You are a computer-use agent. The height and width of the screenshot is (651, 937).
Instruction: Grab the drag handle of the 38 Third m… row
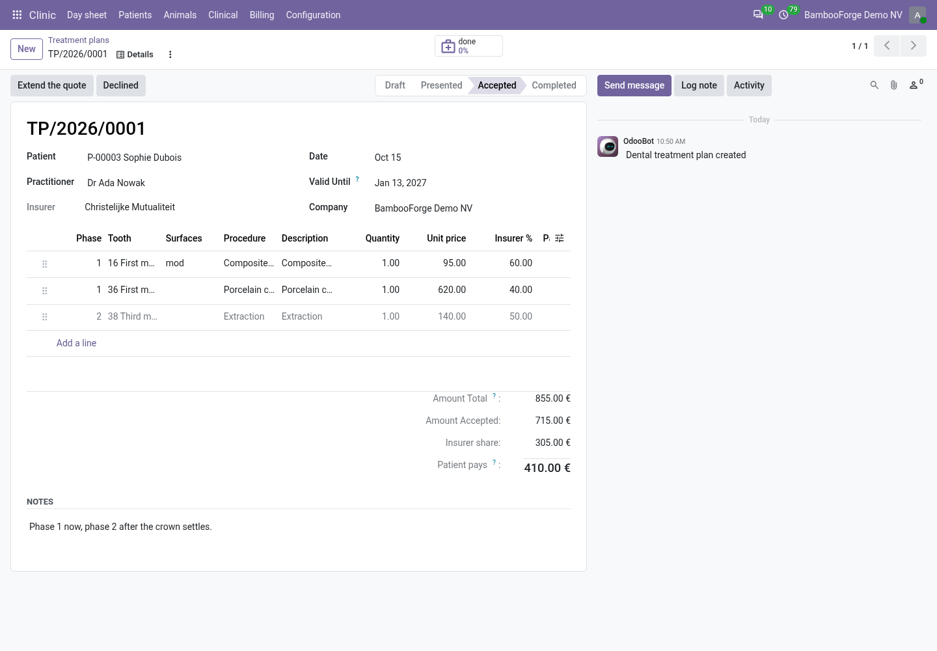[x=45, y=317]
